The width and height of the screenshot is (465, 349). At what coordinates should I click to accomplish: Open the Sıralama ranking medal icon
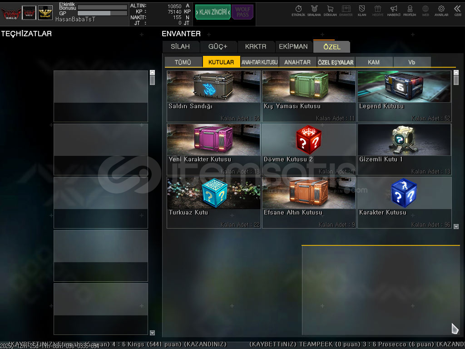pos(314,10)
